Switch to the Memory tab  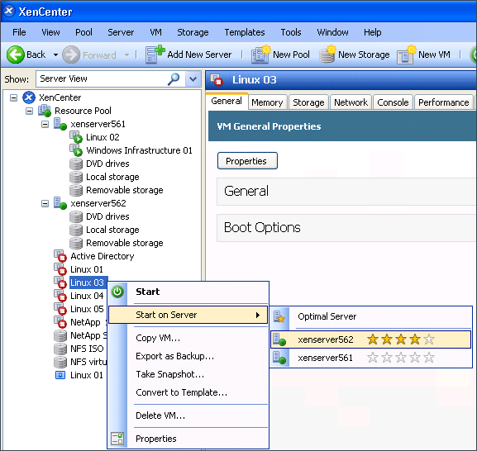(x=267, y=102)
